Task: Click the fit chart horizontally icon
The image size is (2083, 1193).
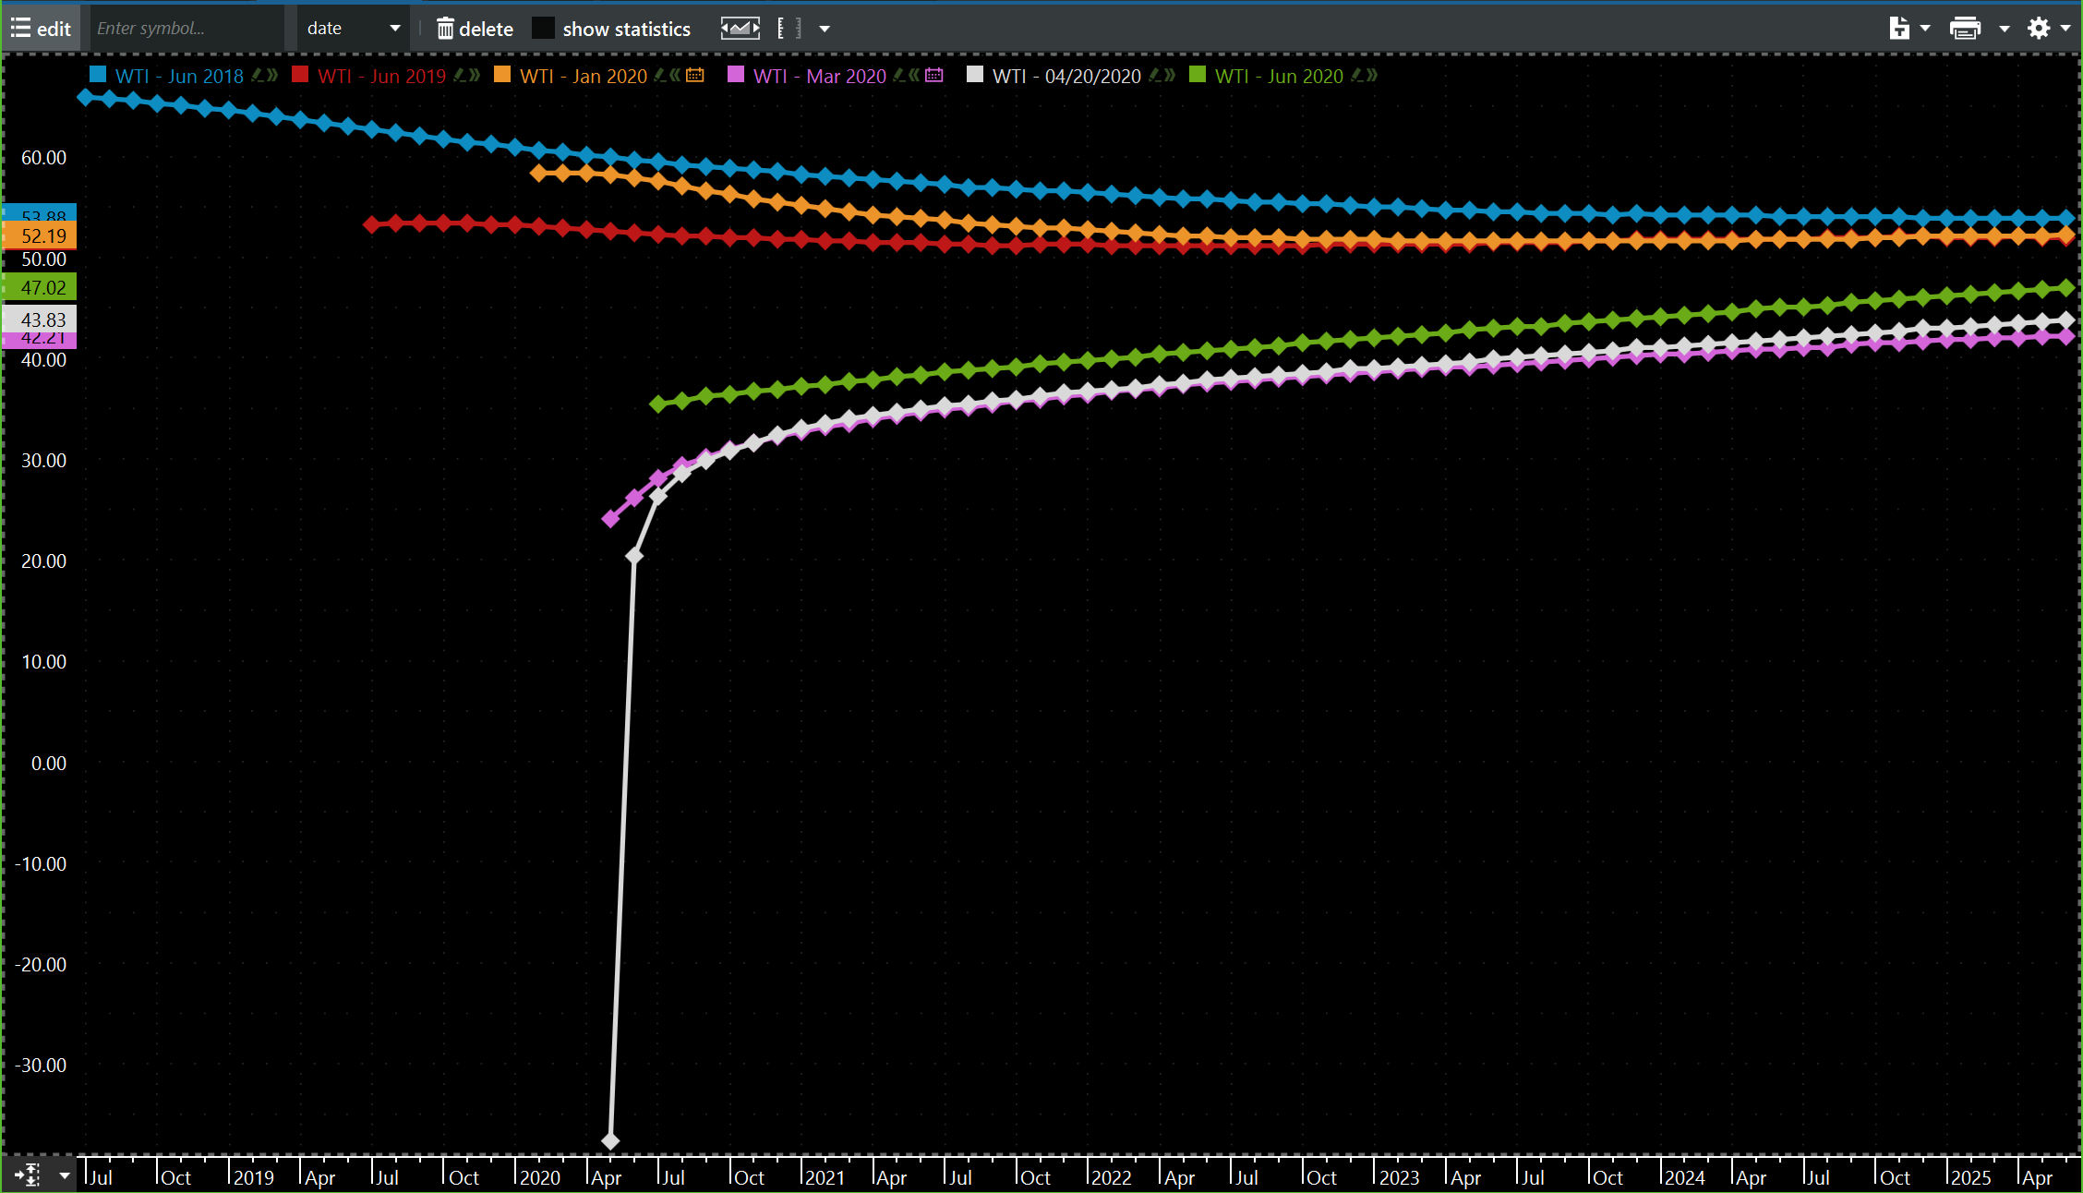Action: [740, 29]
